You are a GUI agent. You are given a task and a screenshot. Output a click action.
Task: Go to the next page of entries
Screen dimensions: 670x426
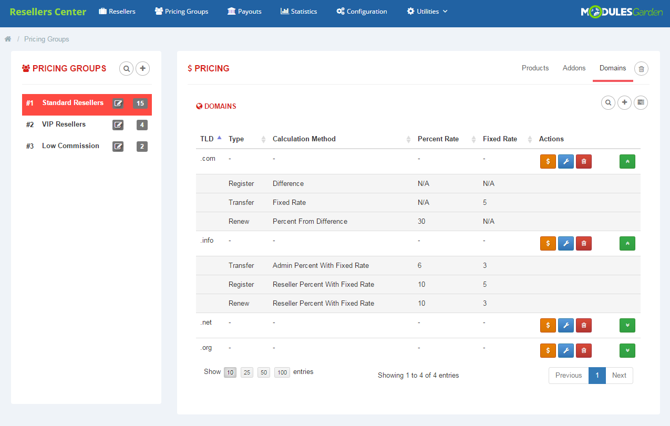click(619, 375)
